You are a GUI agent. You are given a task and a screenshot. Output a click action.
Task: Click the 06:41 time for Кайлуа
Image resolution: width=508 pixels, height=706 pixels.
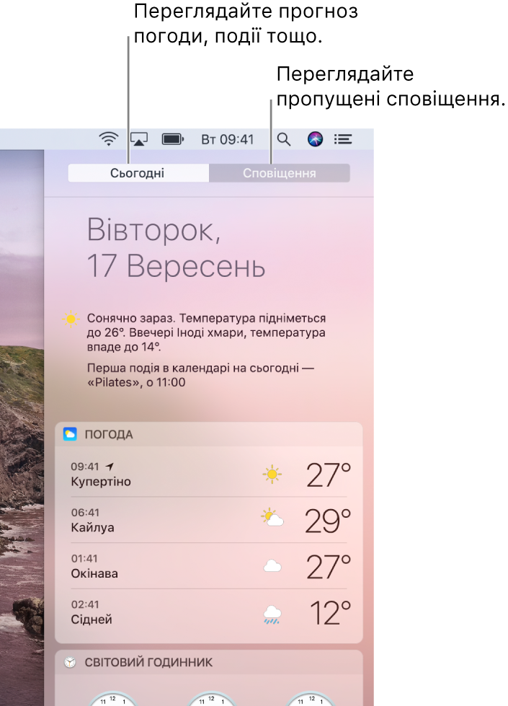(85, 513)
